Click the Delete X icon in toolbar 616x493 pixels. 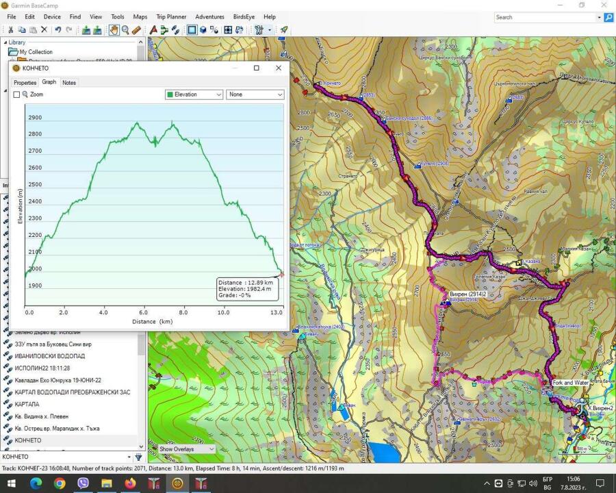tap(44, 30)
